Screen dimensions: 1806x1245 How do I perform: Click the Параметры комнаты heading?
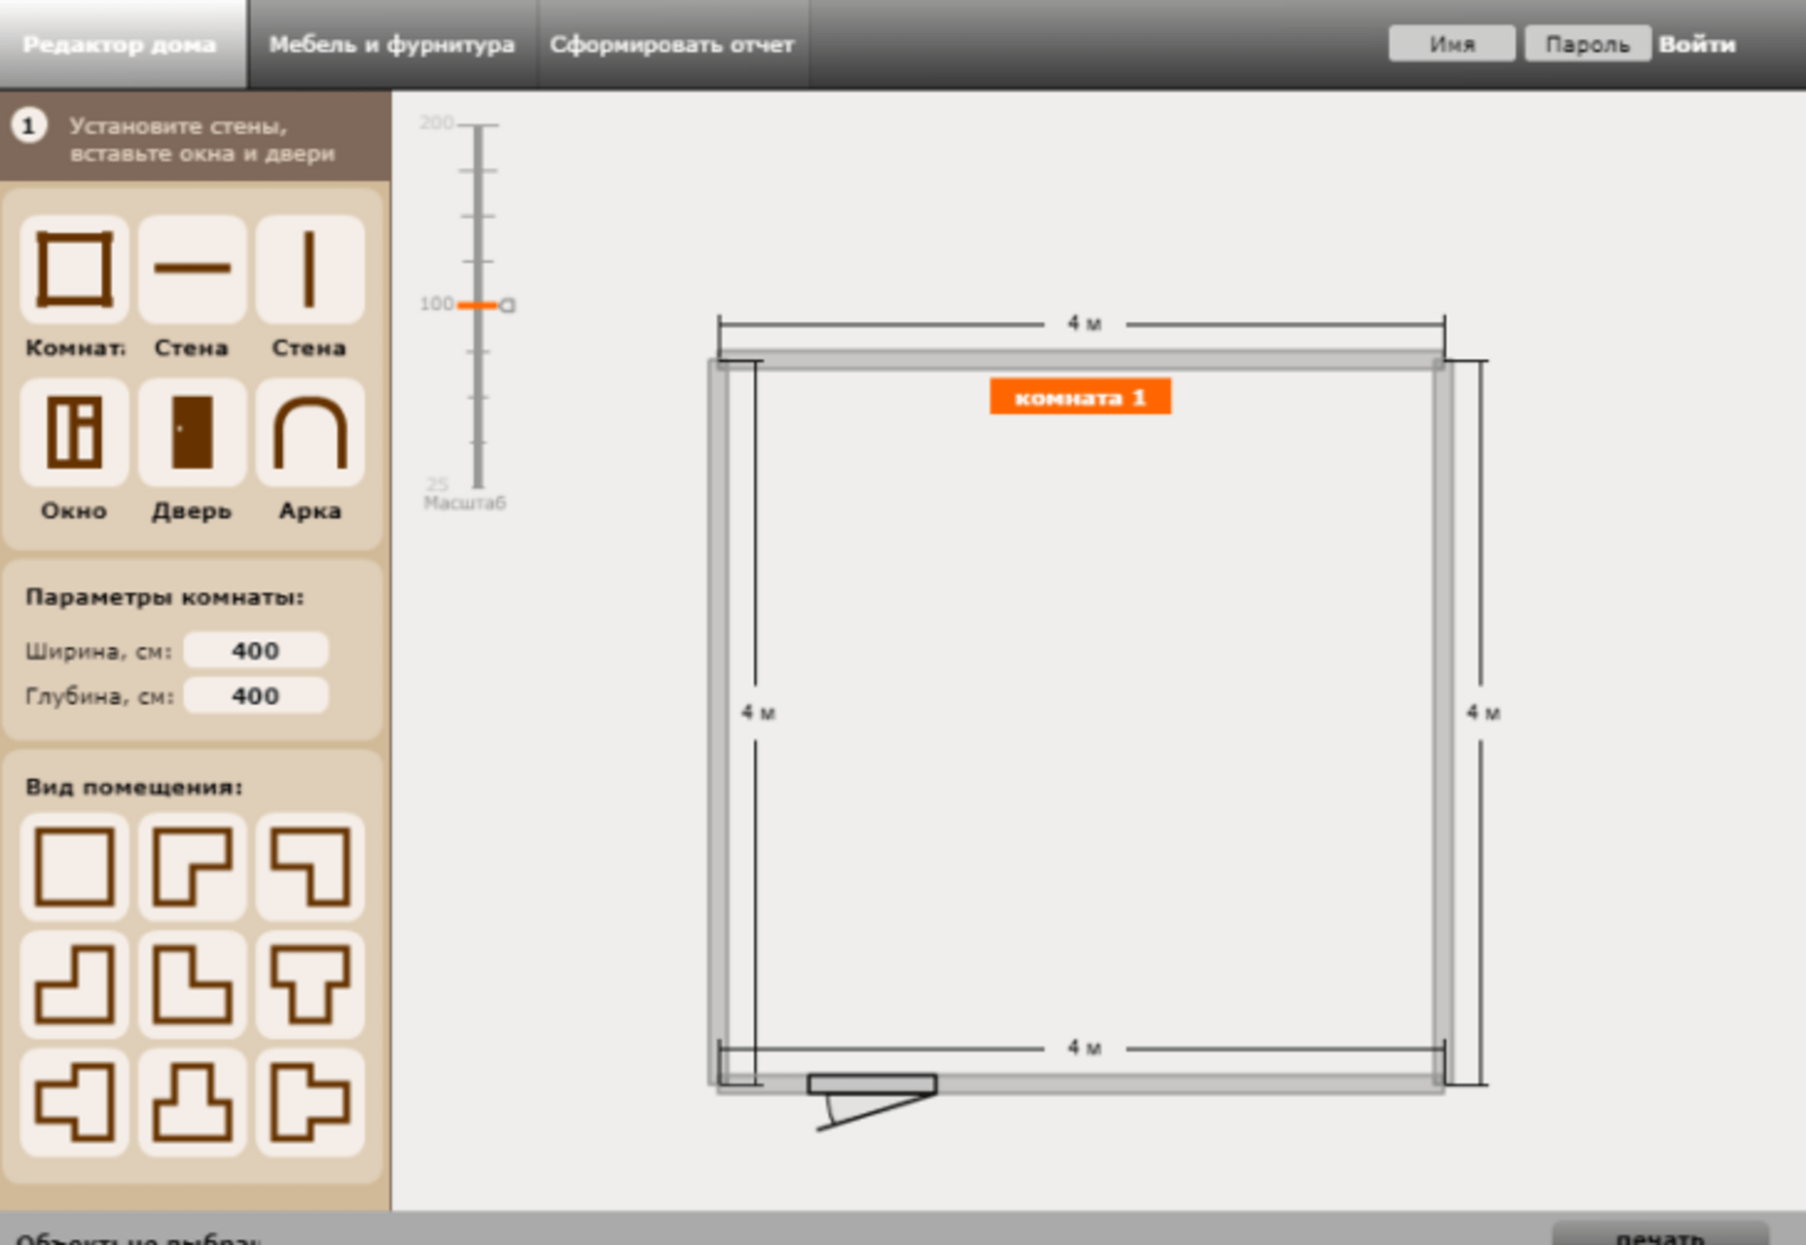pos(164,597)
